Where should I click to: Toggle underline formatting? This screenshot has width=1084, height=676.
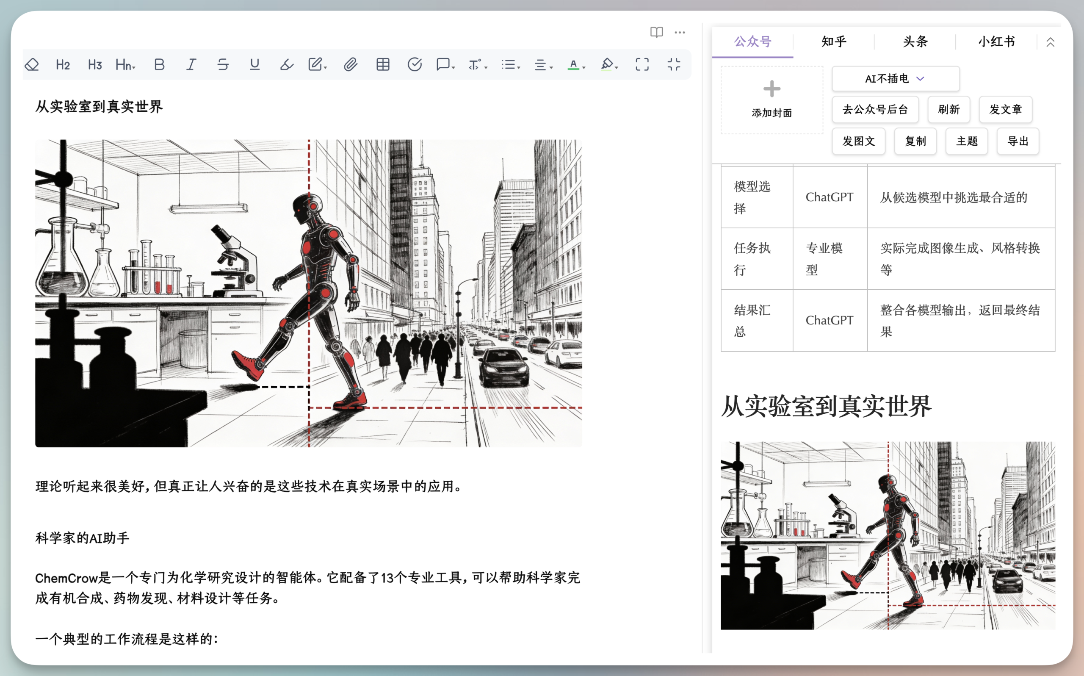pyautogui.click(x=254, y=64)
